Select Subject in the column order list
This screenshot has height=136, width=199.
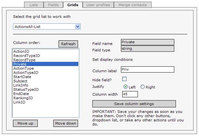pyautogui.click(x=46, y=81)
